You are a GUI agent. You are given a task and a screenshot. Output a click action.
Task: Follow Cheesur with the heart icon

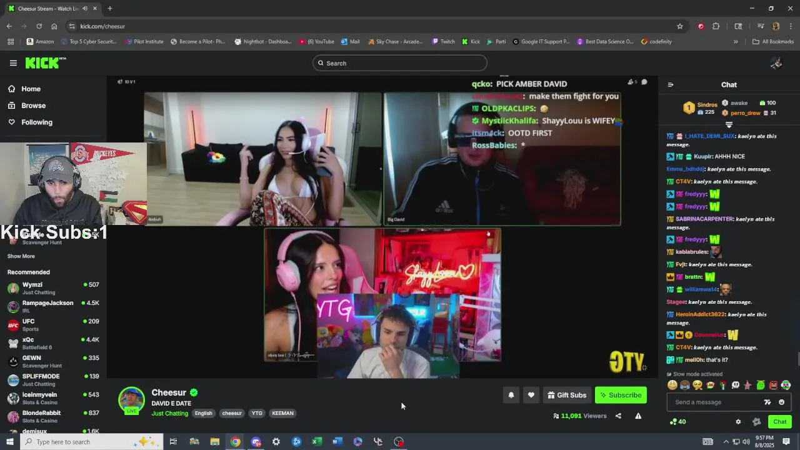pos(531,395)
